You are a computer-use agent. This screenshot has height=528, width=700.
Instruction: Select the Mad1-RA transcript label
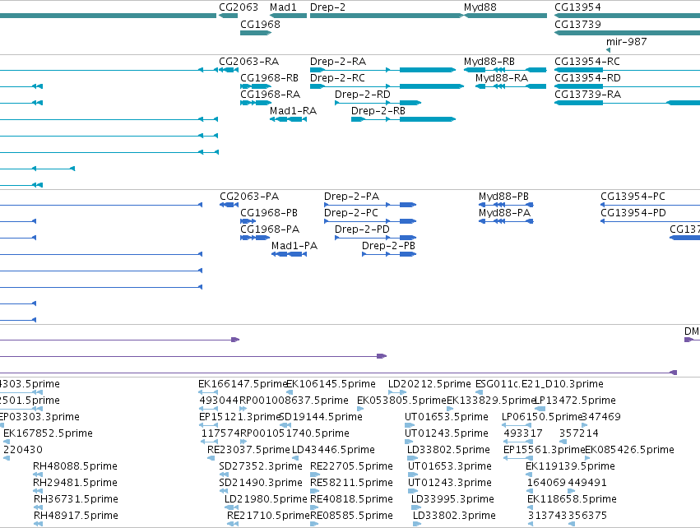click(x=294, y=111)
